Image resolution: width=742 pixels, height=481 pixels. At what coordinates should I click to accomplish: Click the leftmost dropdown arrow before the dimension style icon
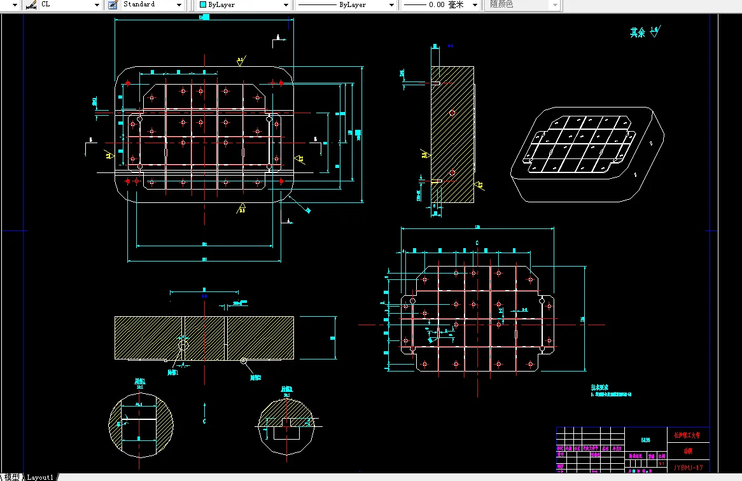tap(15, 4)
